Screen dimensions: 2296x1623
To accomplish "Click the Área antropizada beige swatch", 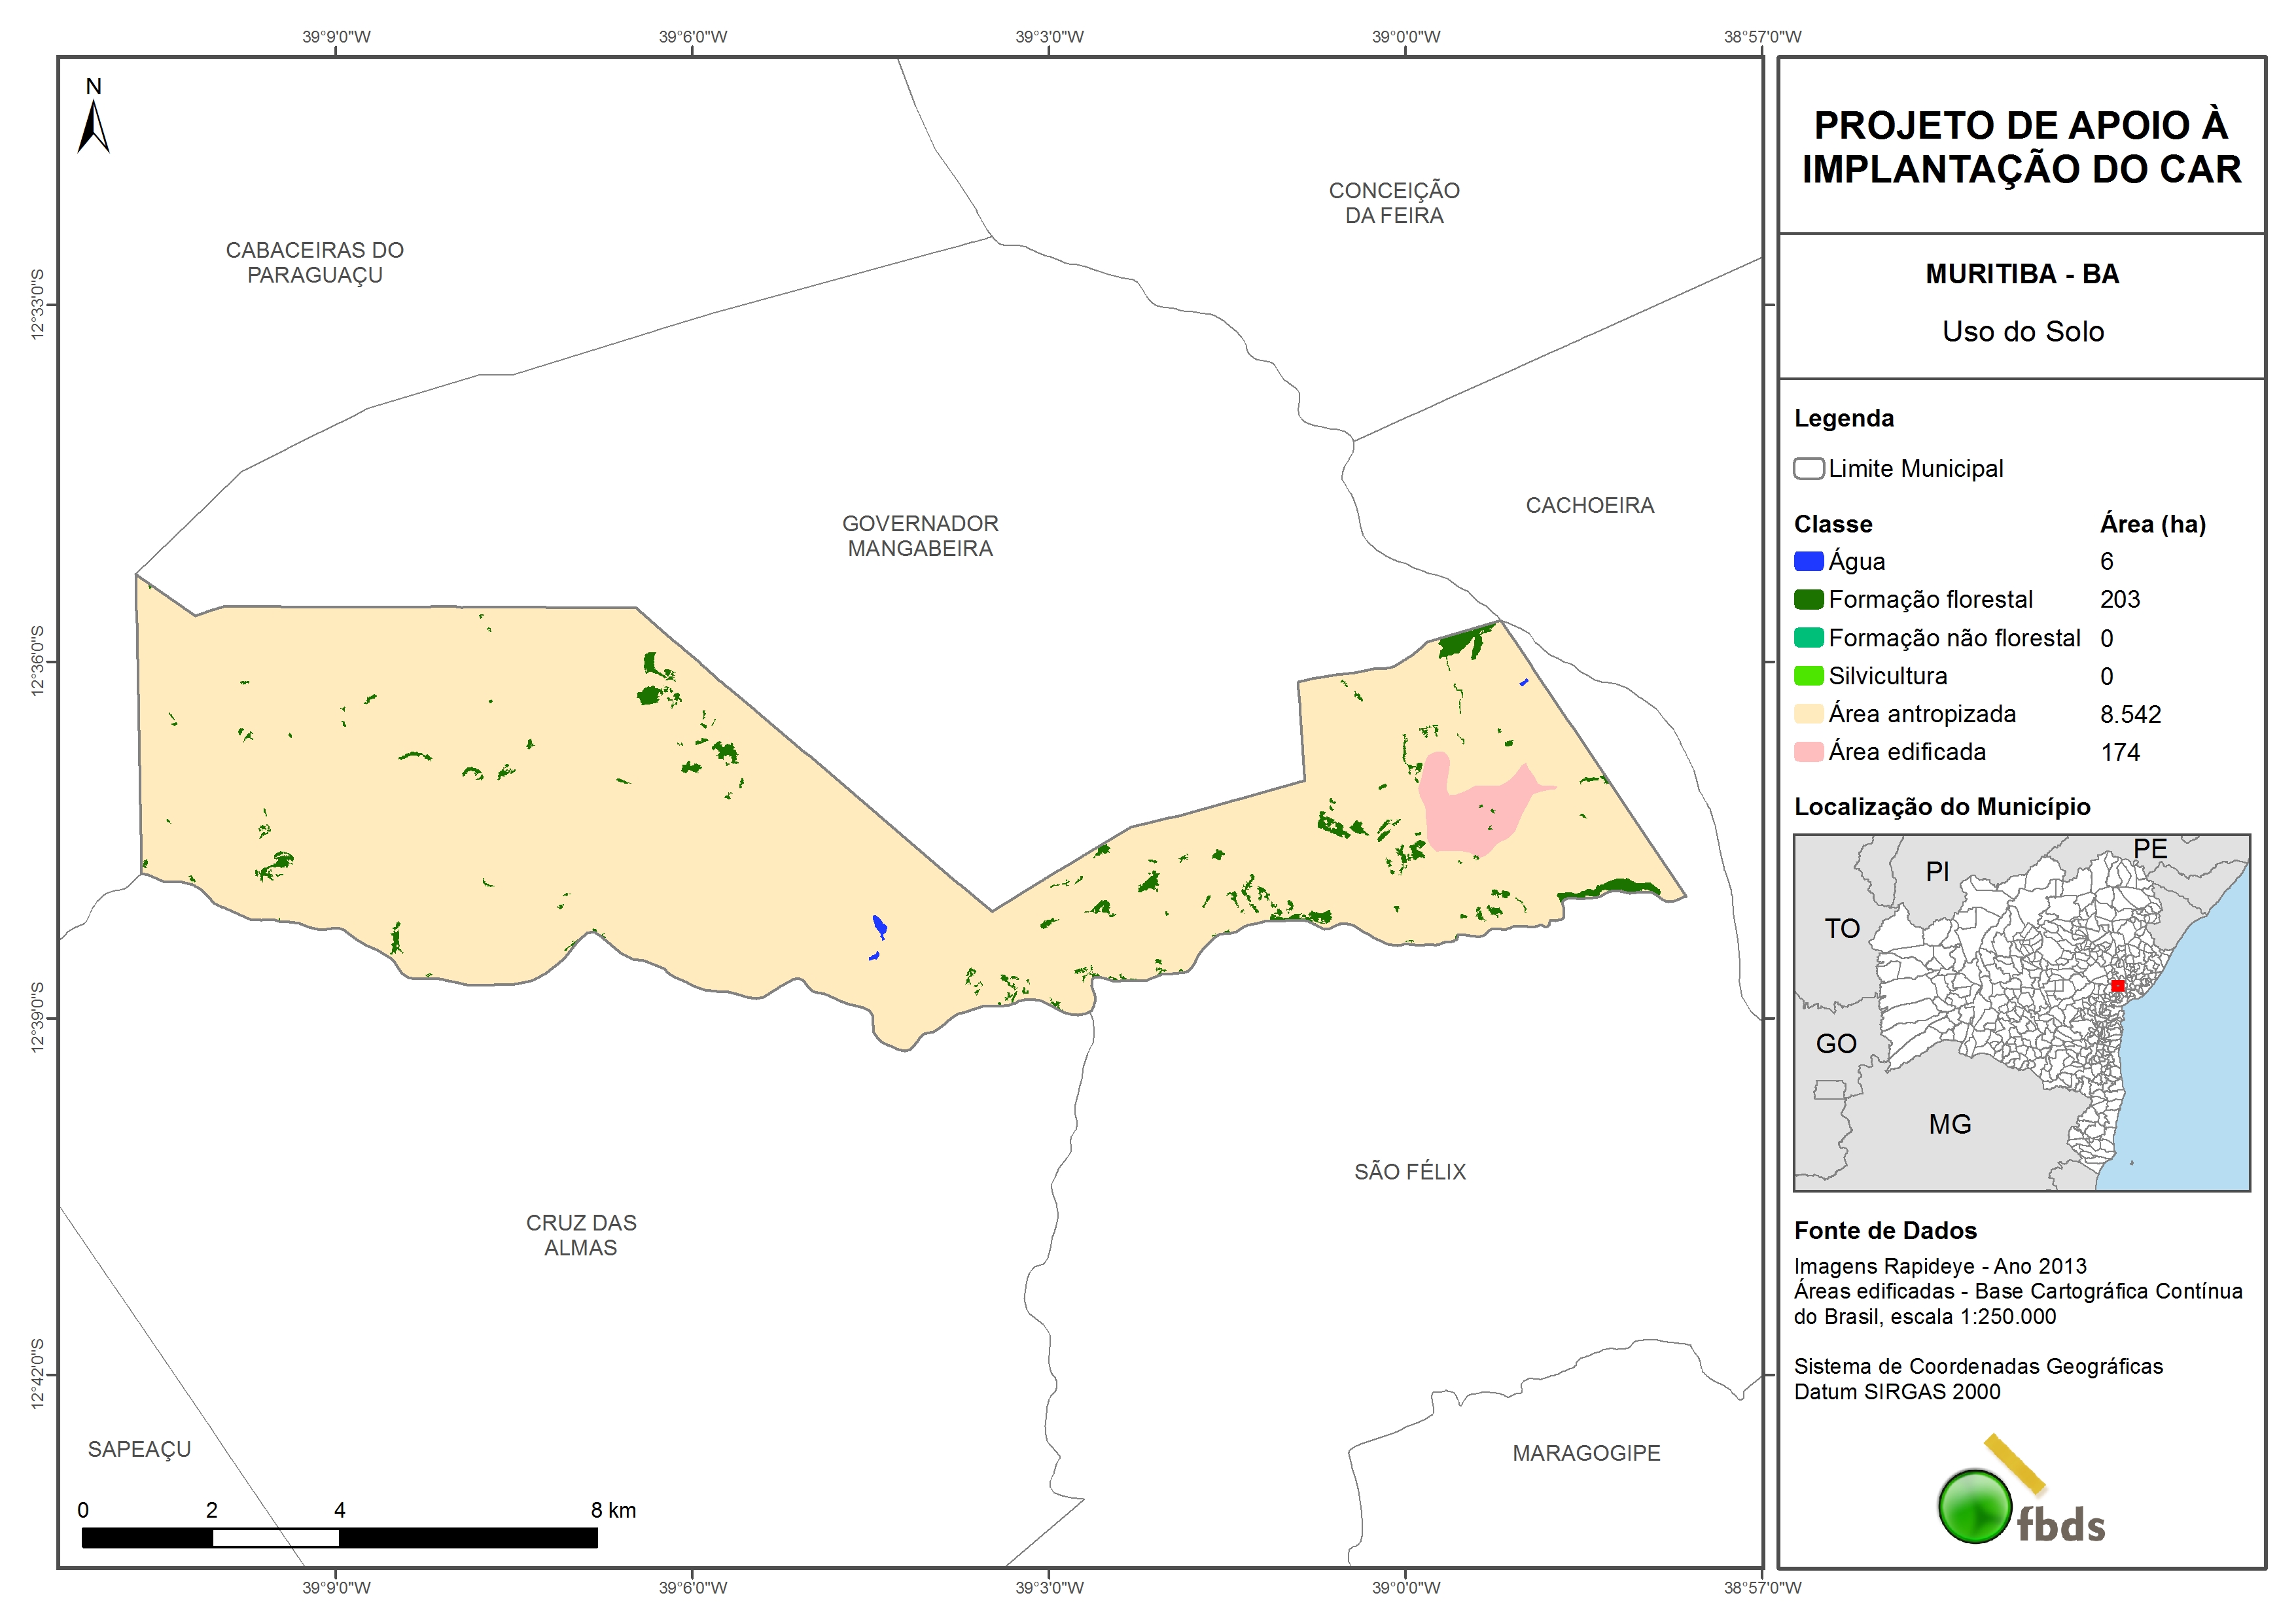I will pyautogui.click(x=1808, y=714).
